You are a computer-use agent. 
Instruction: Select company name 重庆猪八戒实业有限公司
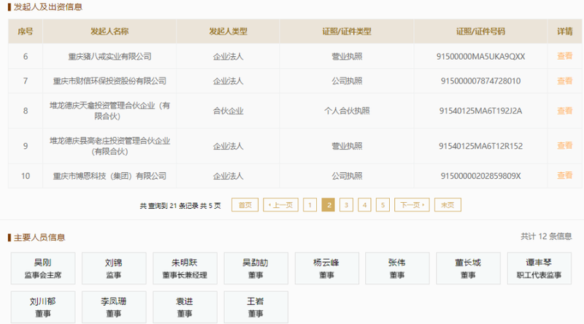coord(109,57)
